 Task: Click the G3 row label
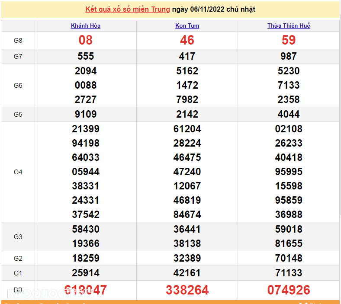click(x=18, y=237)
